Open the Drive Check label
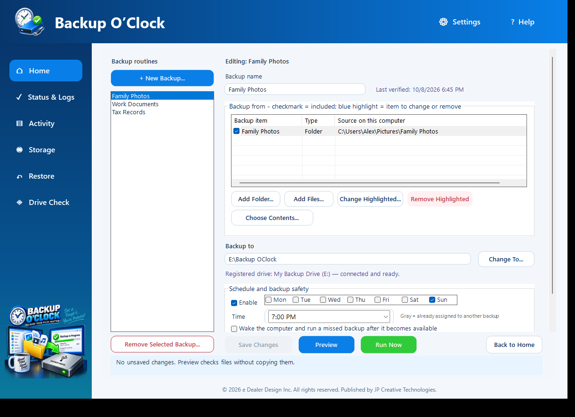This screenshot has width=575, height=417. pyautogui.click(x=49, y=203)
